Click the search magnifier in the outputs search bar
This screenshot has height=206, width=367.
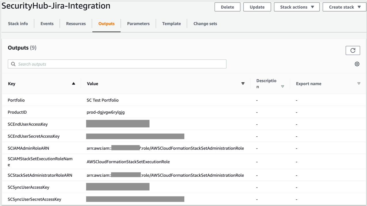click(x=13, y=64)
